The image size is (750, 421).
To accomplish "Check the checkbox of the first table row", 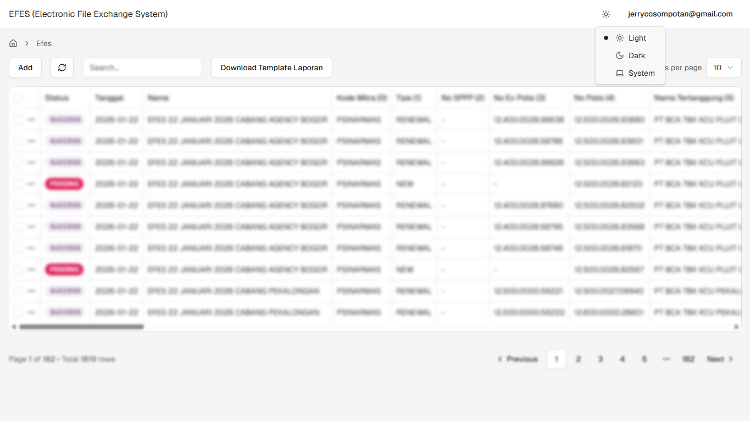I will coord(19,120).
